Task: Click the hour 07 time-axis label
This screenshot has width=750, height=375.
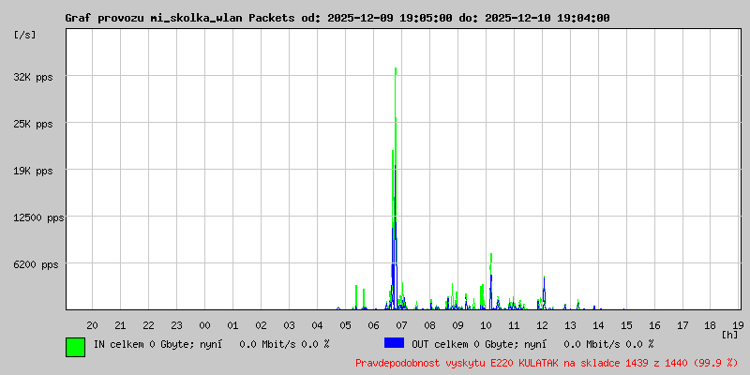Action: pyautogui.click(x=401, y=325)
